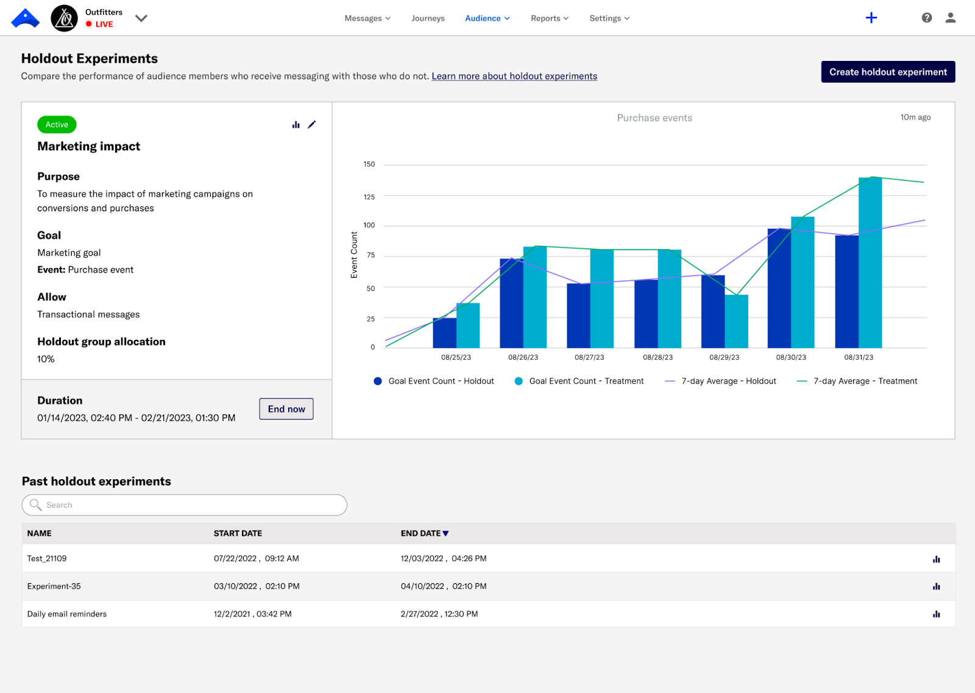Image resolution: width=975 pixels, height=693 pixels.
Task: Click the Outfitters project avatar icon
Action: click(64, 18)
